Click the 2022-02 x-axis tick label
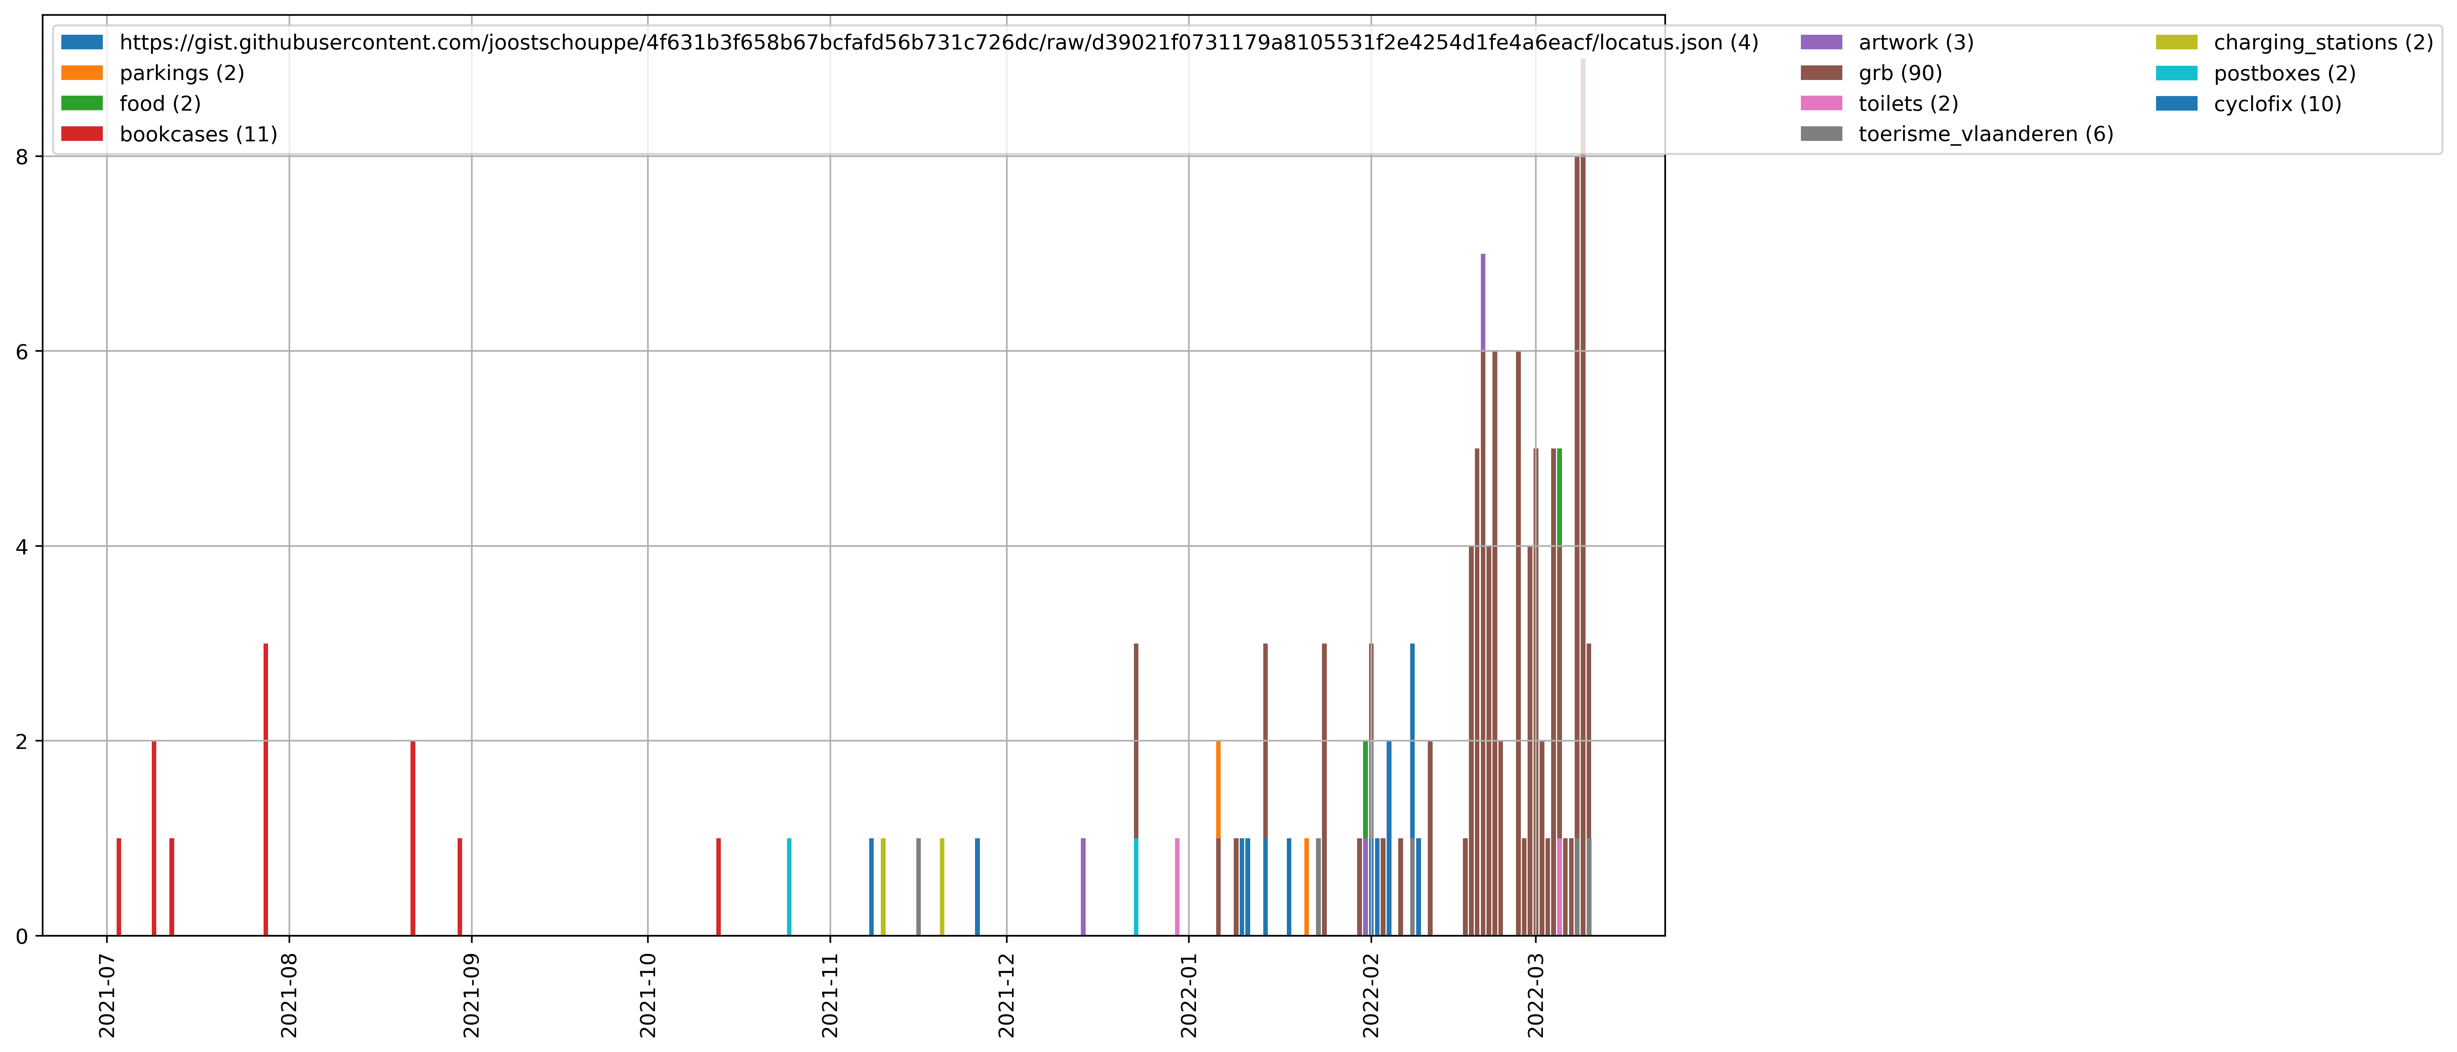This screenshot has width=2457, height=1052. (1371, 995)
